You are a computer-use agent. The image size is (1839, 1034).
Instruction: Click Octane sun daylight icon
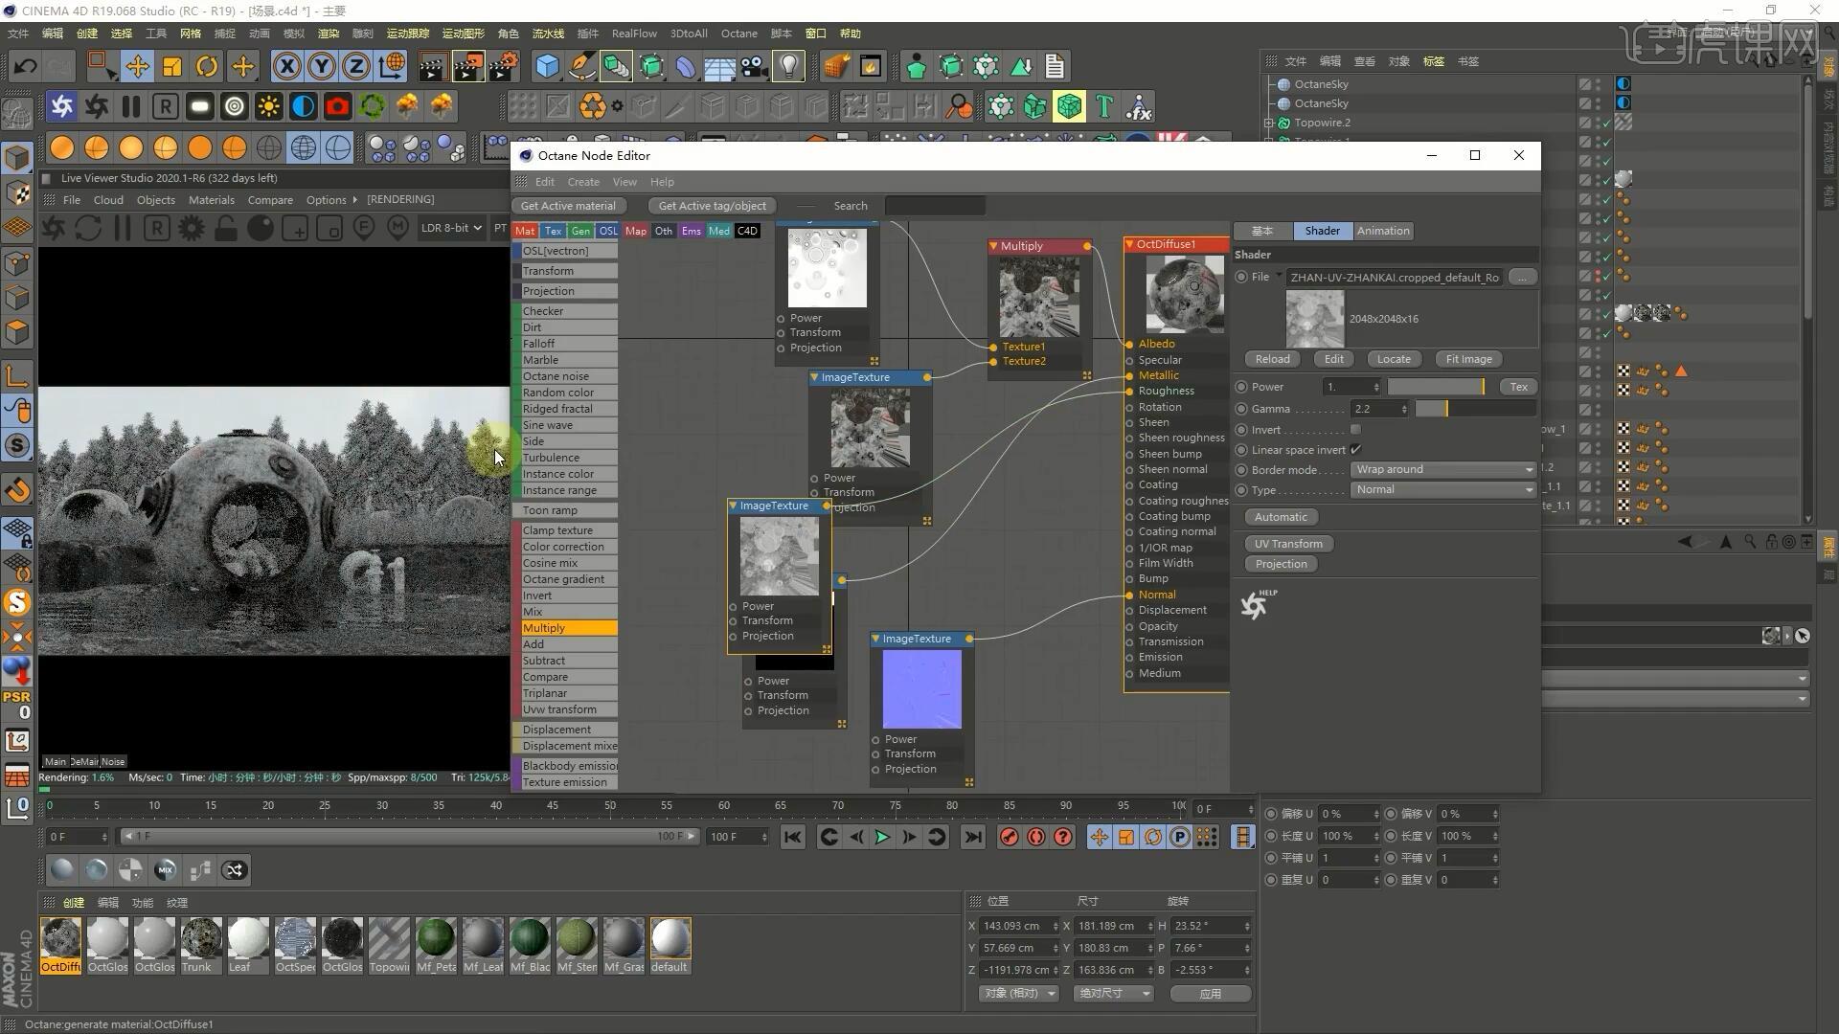[269, 106]
